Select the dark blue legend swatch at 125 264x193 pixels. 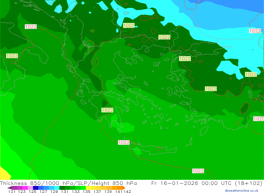[36, 188]
